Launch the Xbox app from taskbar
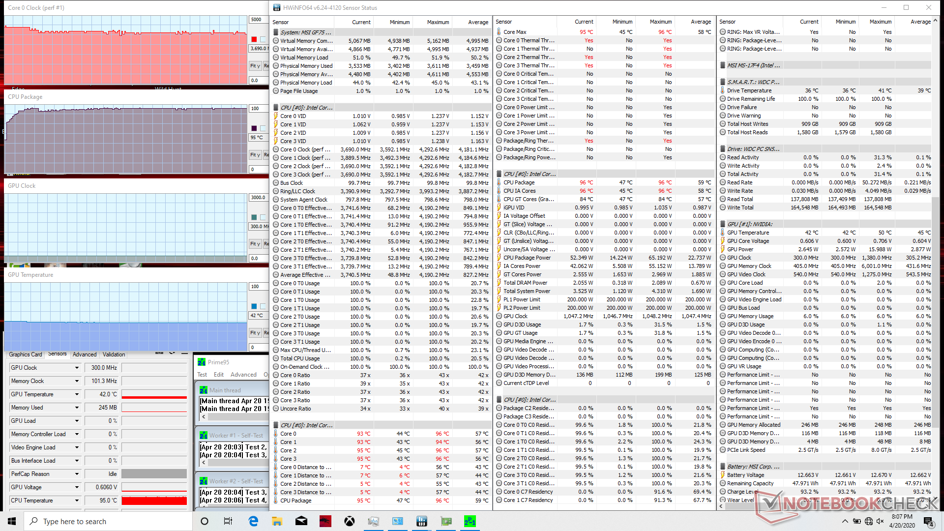 pyautogui.click(x=349, y=521)
